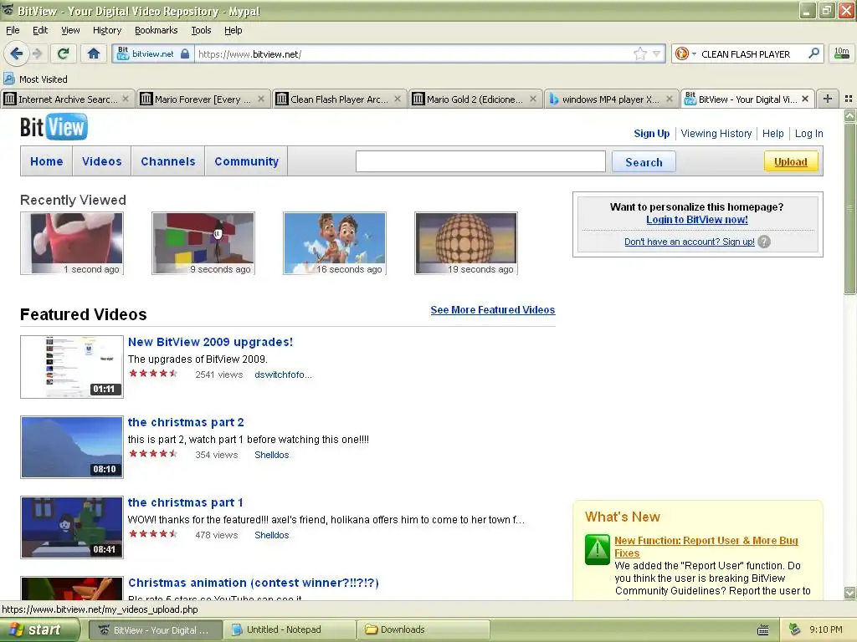Image resolution: width=857 pixels, height=642 pixels.
Task: Open the Tools menu
Action: 201,30
